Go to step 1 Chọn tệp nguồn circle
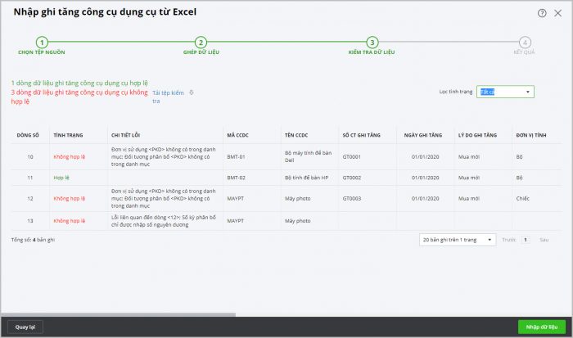573x338 pixels. tap(42, 42)
